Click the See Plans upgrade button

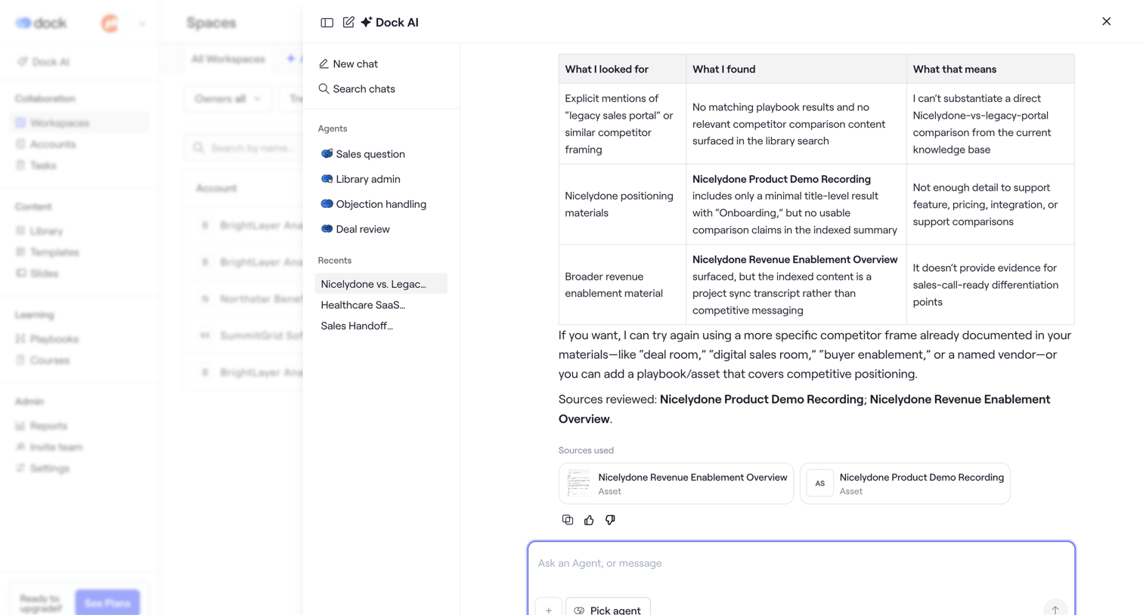[x=107, y=603]
